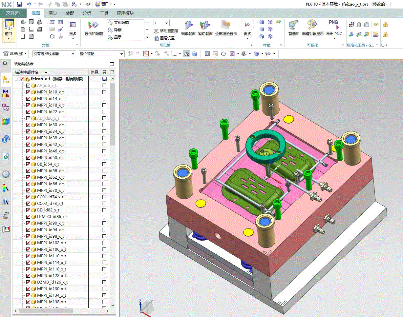
Task: Click the Clip Section (剪切截面) icon
Action: click(x=205, y=25)
